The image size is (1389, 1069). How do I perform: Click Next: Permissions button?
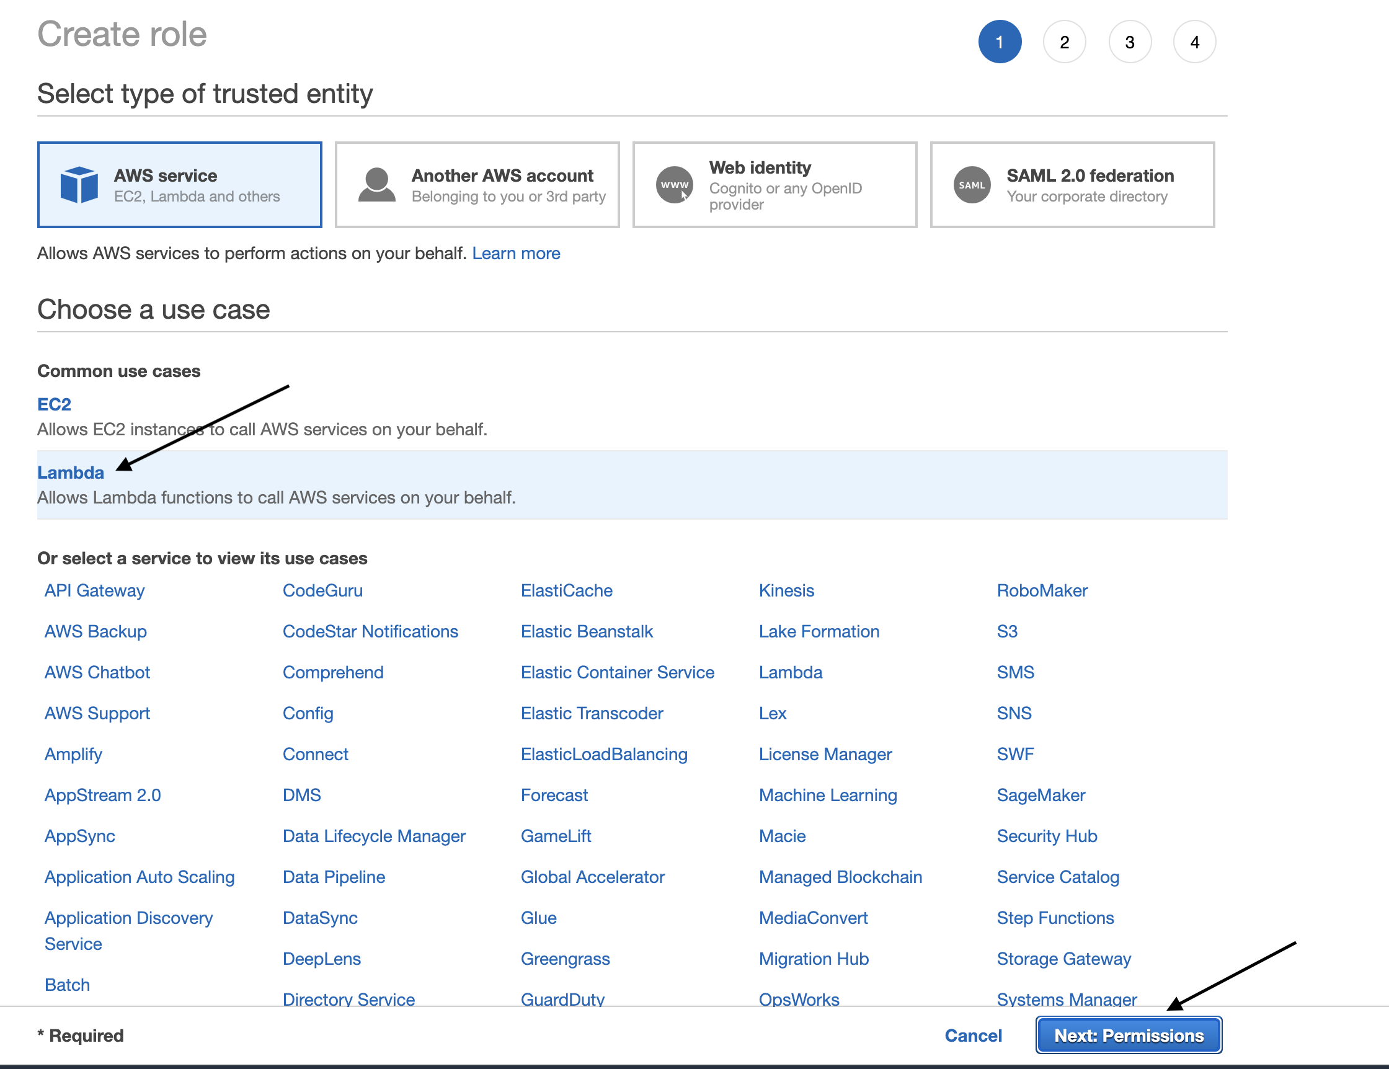(x=1129, y=1036)
